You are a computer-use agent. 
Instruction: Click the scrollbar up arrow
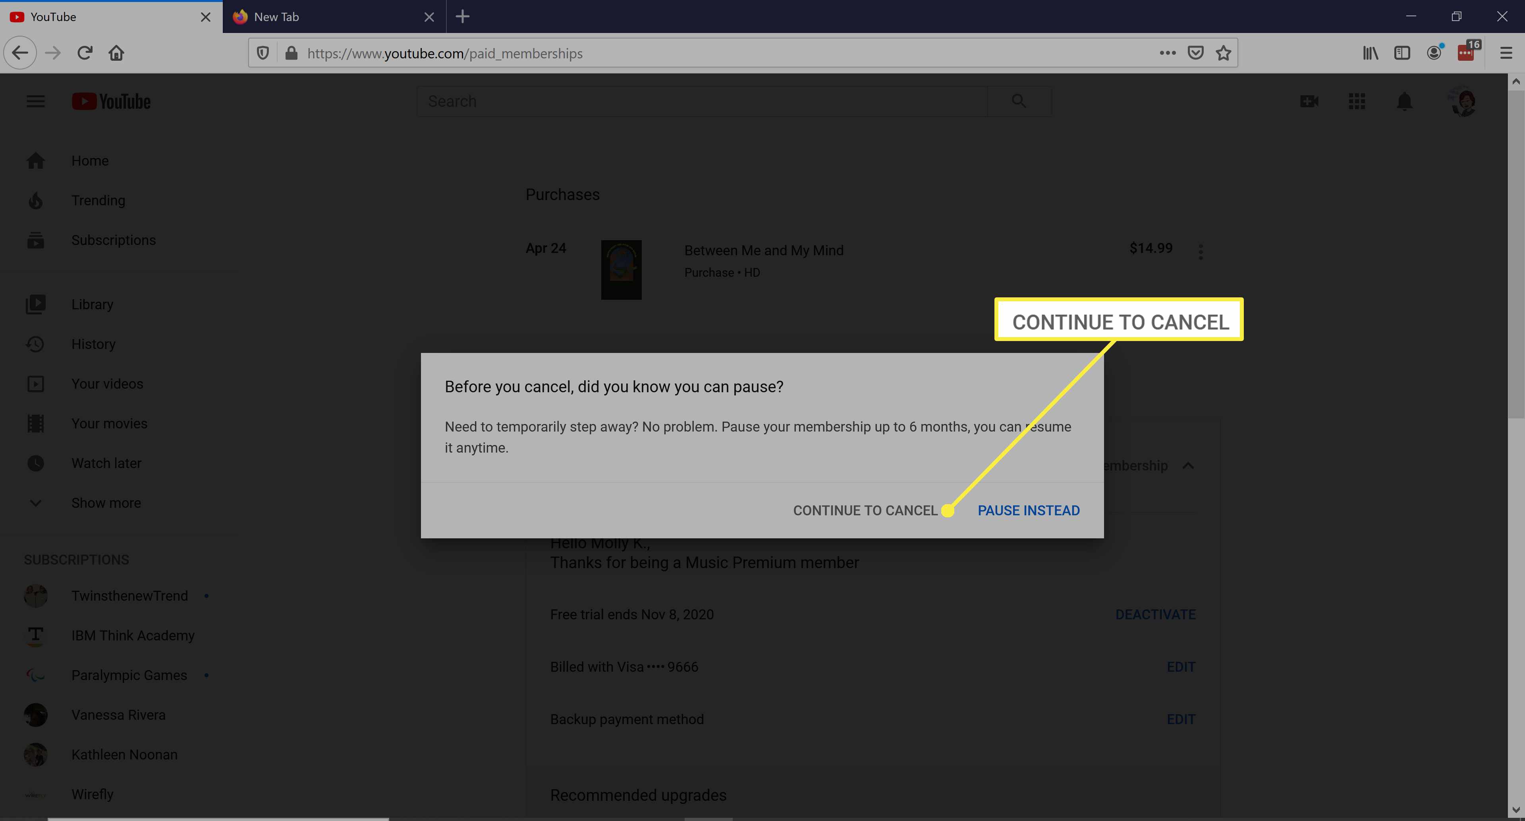[x=1515, y=81]
